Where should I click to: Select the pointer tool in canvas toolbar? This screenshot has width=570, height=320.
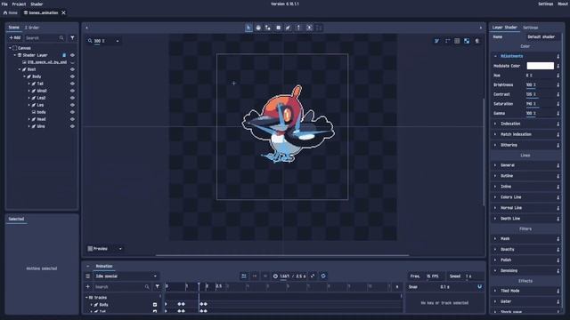pyautogui.click(x=248, y=28)
